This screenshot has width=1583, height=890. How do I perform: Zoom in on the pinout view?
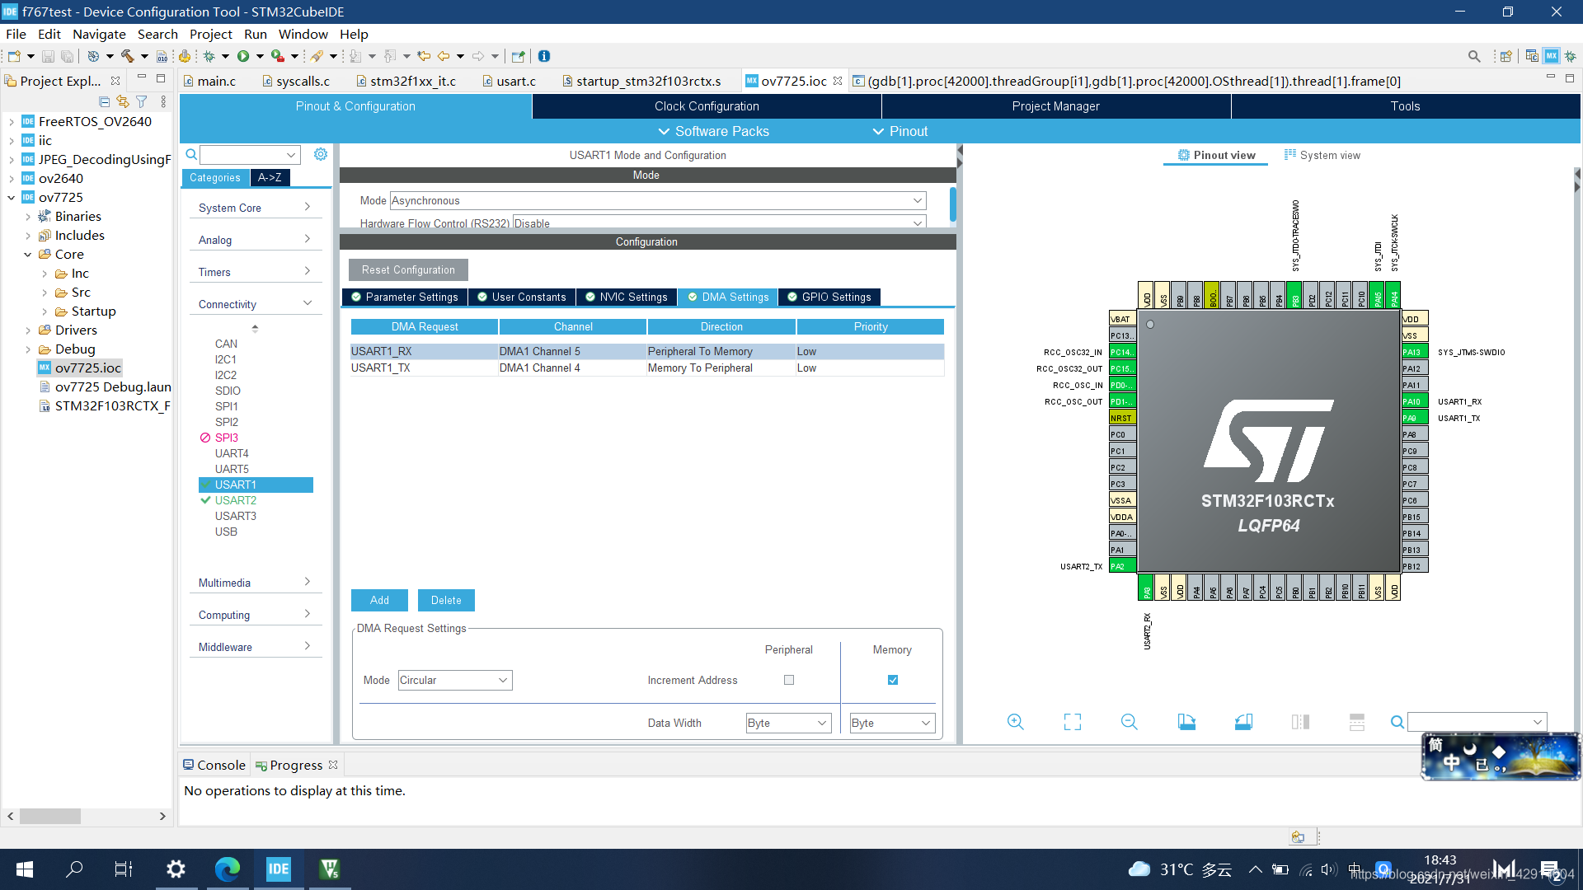click(1016, 722)
